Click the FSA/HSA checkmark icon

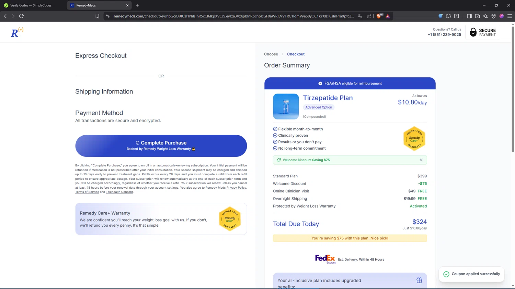pos(320,84)
